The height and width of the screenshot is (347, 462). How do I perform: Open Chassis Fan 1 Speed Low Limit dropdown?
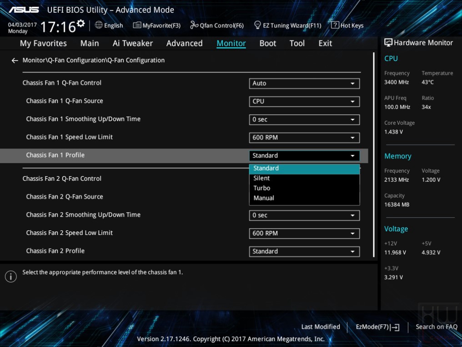point(304,138)
